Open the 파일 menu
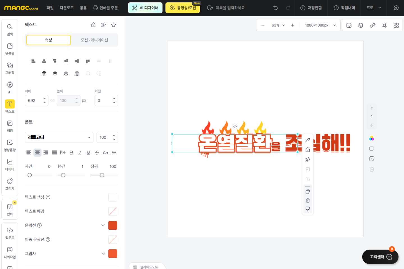Viewport: 404px width, 269px height. tap(50, 8)
